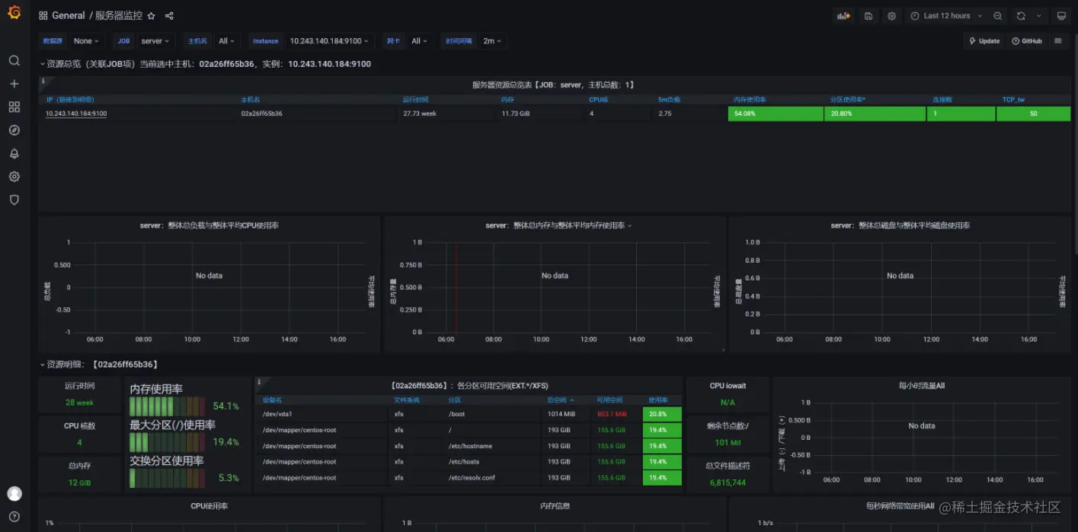Click the 10.243.140.184:9100 IP link in table
The width and height of the screenshot is (1078, 532).
tap(76, 113)
